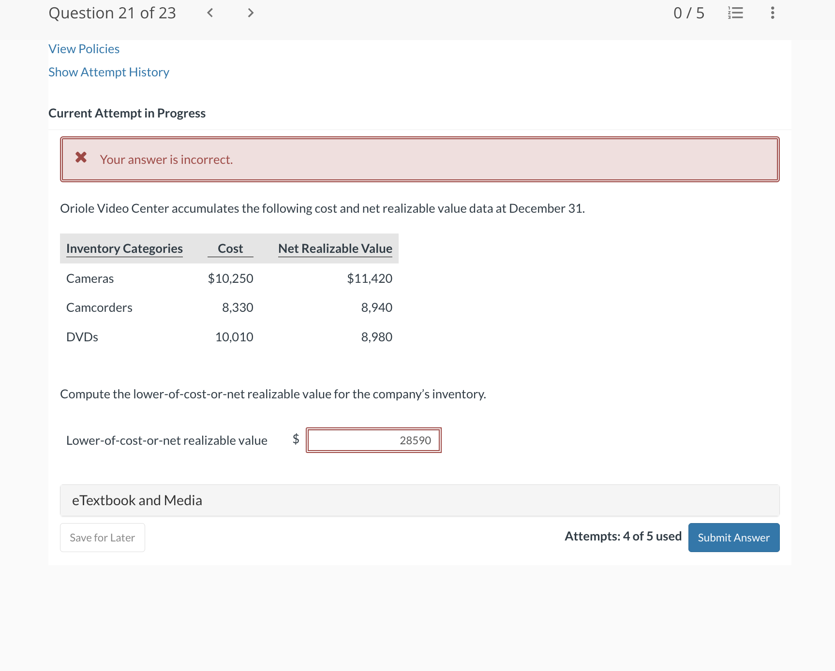Screen dimensions: 835x671
Task: Click the 'Attempts: 4 of 5 used' text
Action: point(623,536)
